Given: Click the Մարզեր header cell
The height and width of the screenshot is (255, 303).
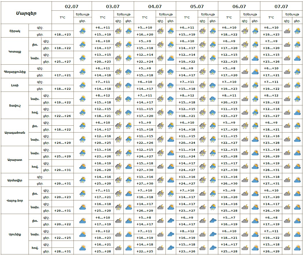Looking at the screenshot, I should click(x=26, y=13).
